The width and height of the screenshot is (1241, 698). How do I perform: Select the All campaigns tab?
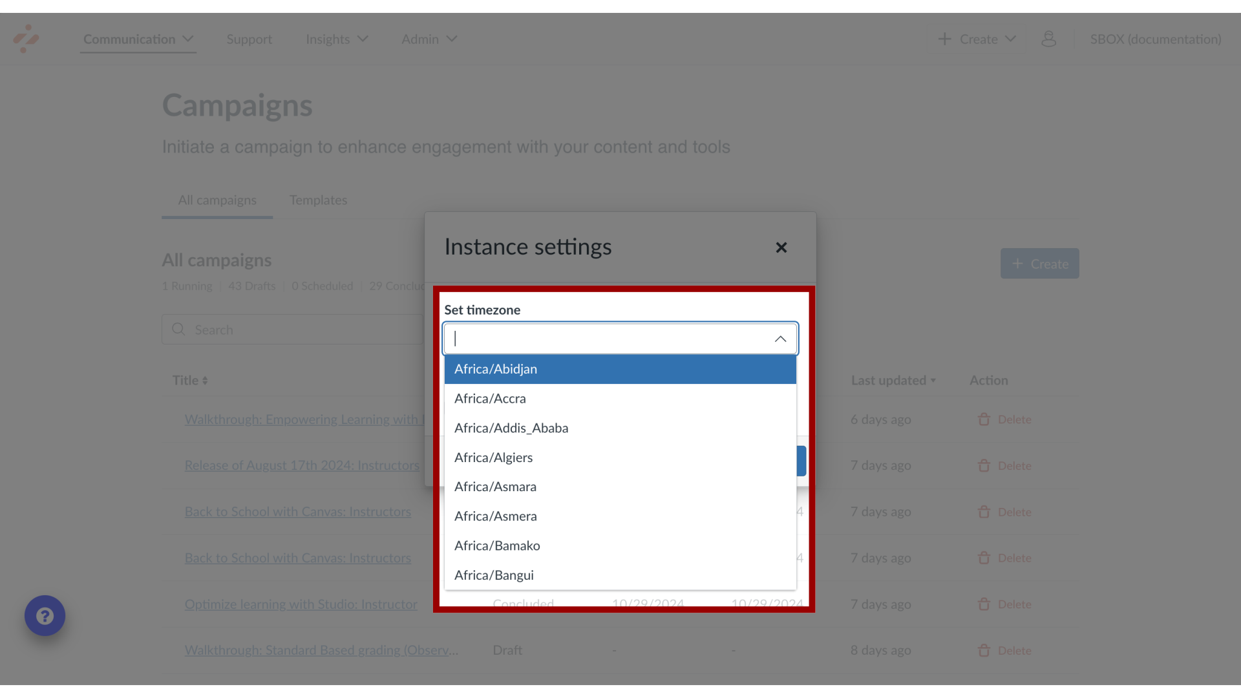pyautogui.click(x=217, y=200)
